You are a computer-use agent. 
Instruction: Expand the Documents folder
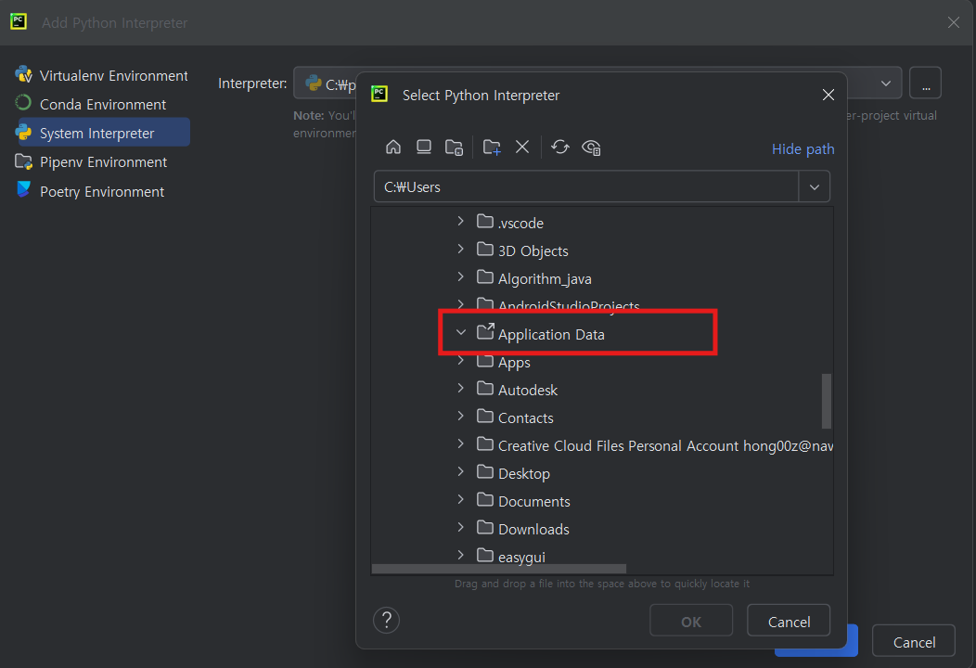pyautogui.click(x=460, y=499)
